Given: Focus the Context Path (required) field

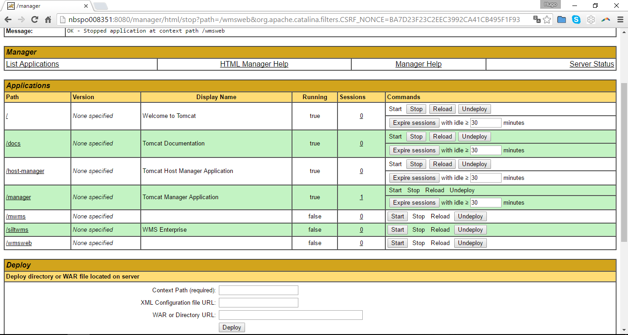Looking at the screenshot, I should [258, 290].
